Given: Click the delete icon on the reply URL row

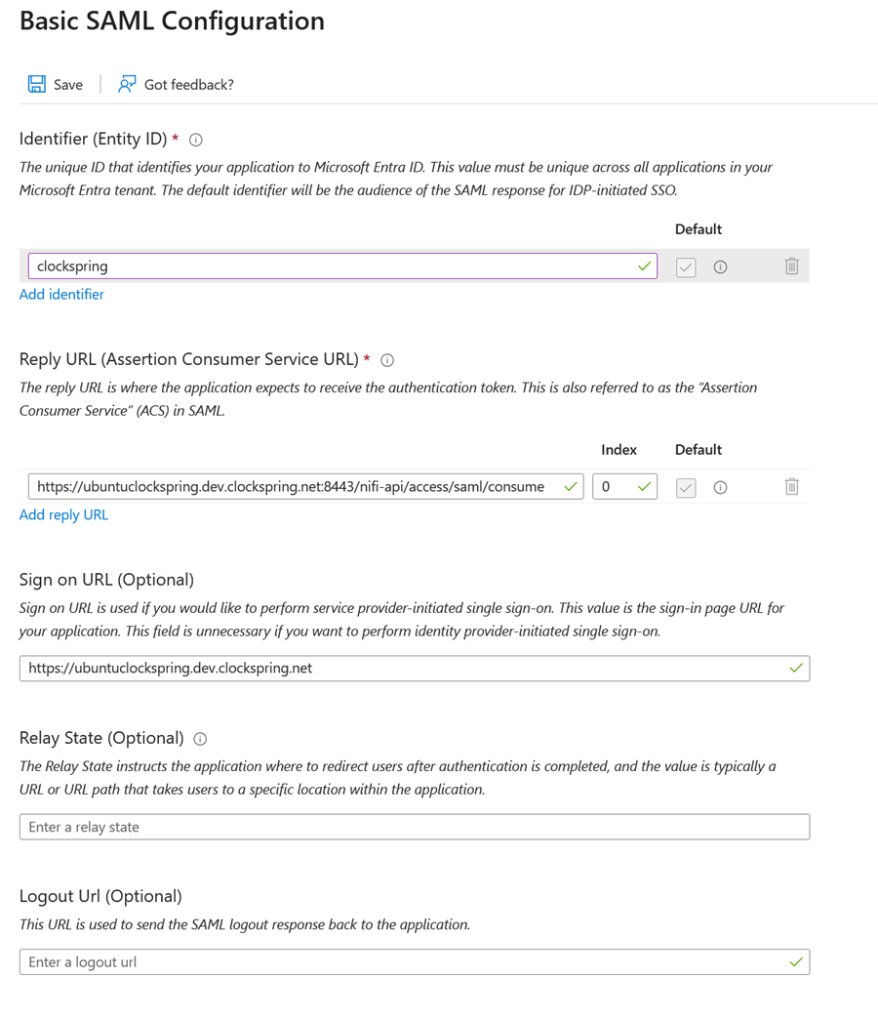Looking at the screenshot, I should [x=791, y=486].
